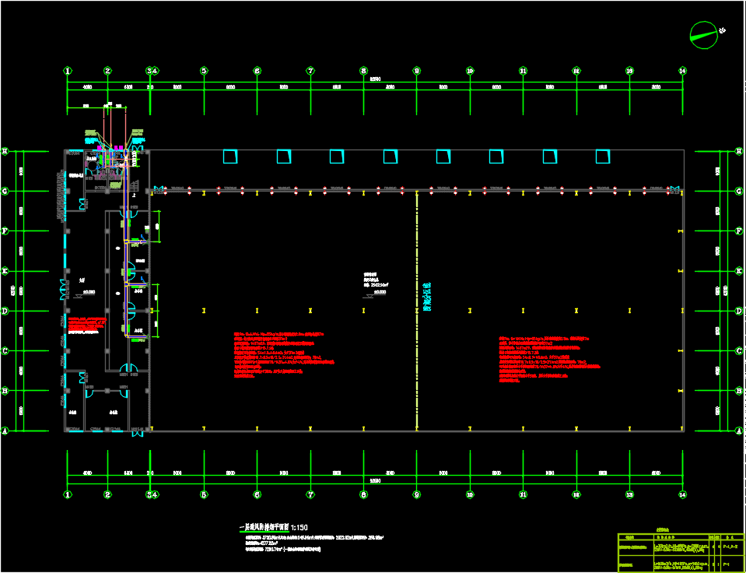The image size is (746, 573).
Task: Select the rightmost cyan square roof vent symbol
Action: (x=602, y=156)
